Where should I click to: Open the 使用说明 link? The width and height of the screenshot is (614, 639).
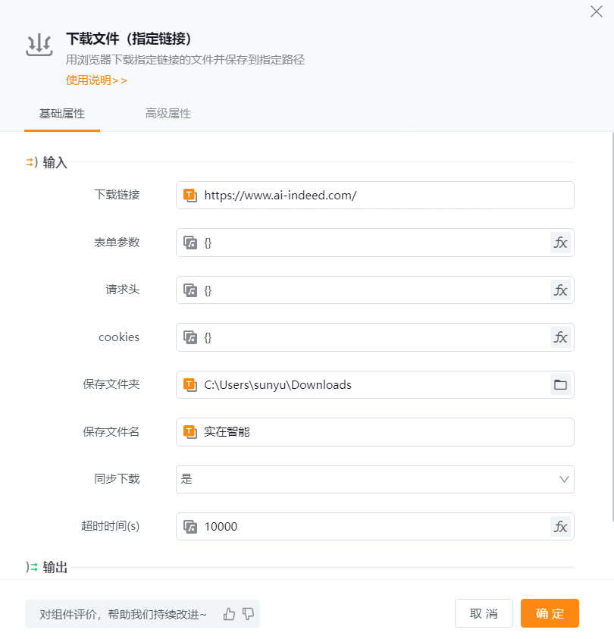(96, 80)
